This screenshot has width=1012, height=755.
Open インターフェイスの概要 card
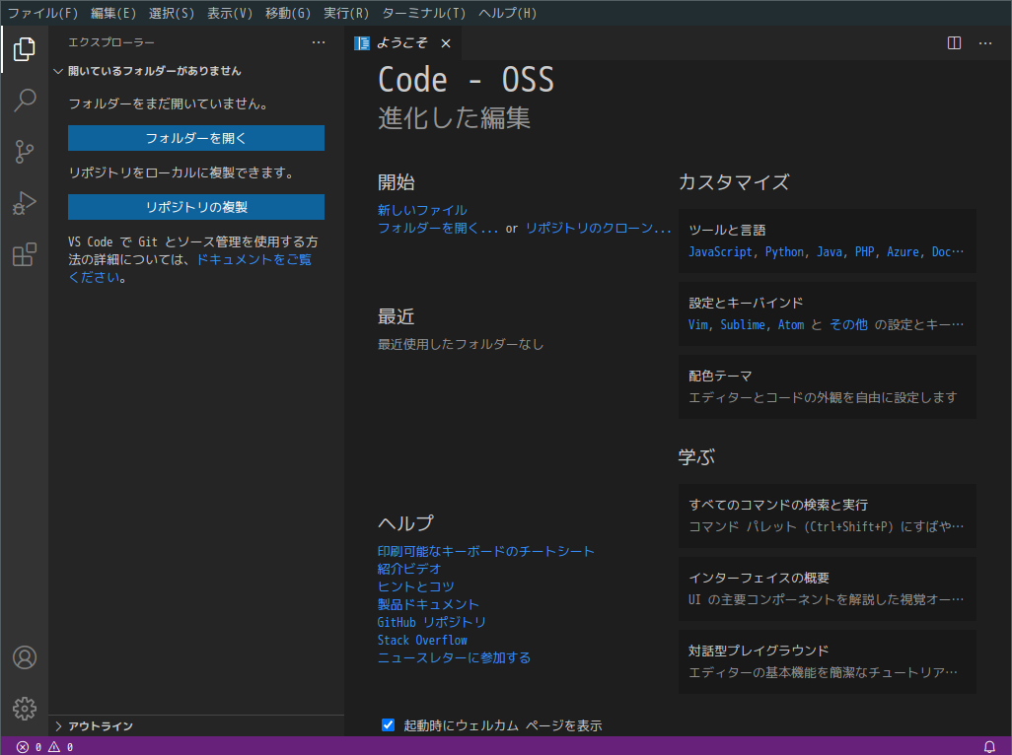[x=828, y=588]
